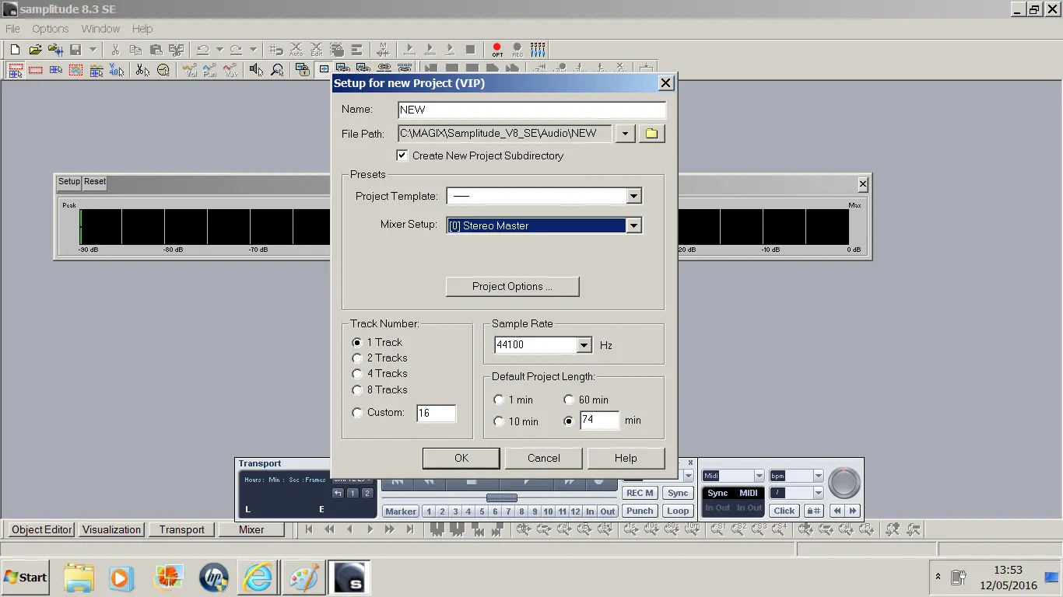Open Windows Explorer folder in taskbar
This screenshot has height=597, width=1063.
79,578
